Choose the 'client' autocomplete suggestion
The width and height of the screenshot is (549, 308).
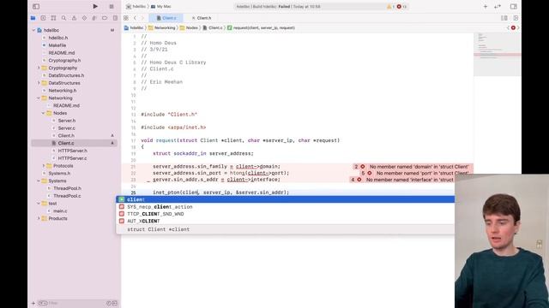click(x=286, y=199)
